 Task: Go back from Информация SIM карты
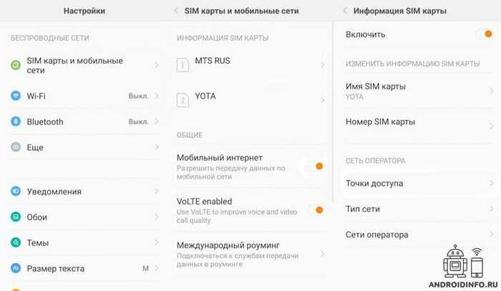click(345, 11)
